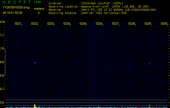Click the yellow power spike near 0226
The width and height of the screenshot is (170, 108).
point(98,106)
